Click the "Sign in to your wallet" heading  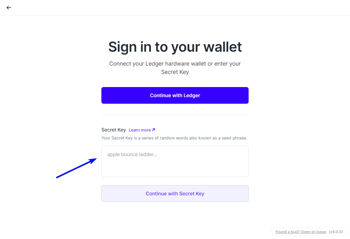175,47
